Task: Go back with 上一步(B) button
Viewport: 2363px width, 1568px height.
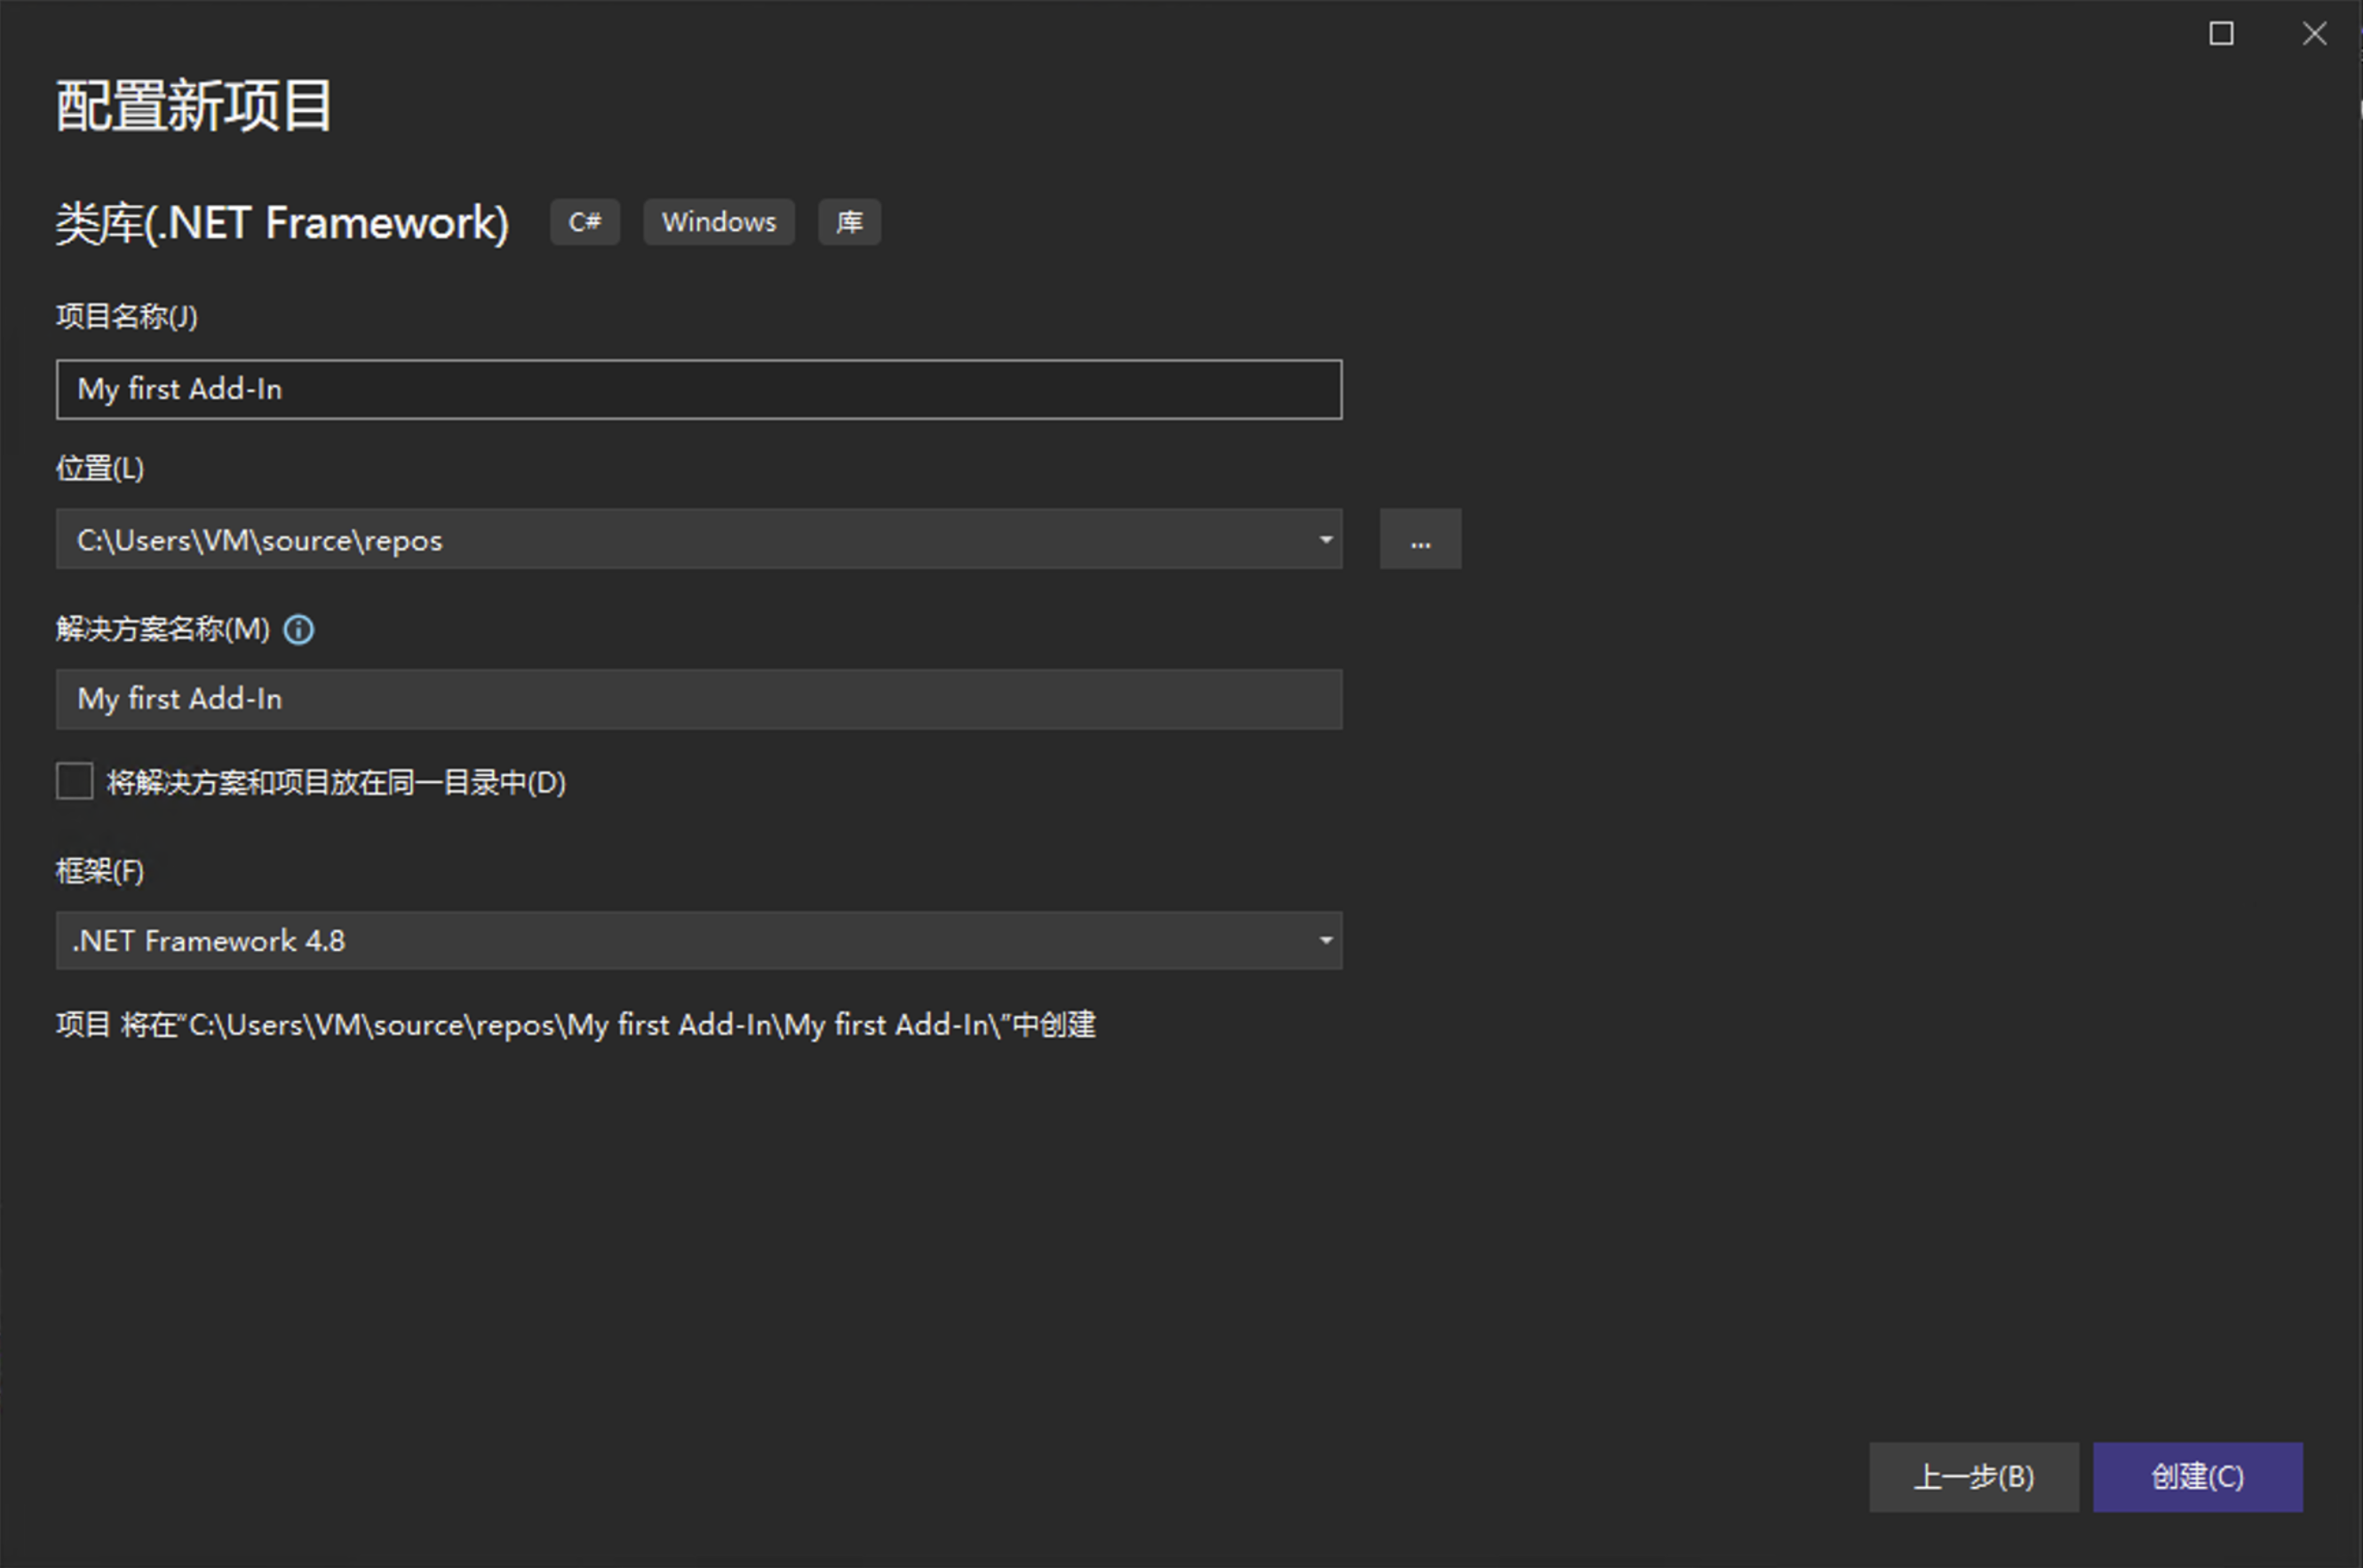Action: click(x=1973, y=1477)
